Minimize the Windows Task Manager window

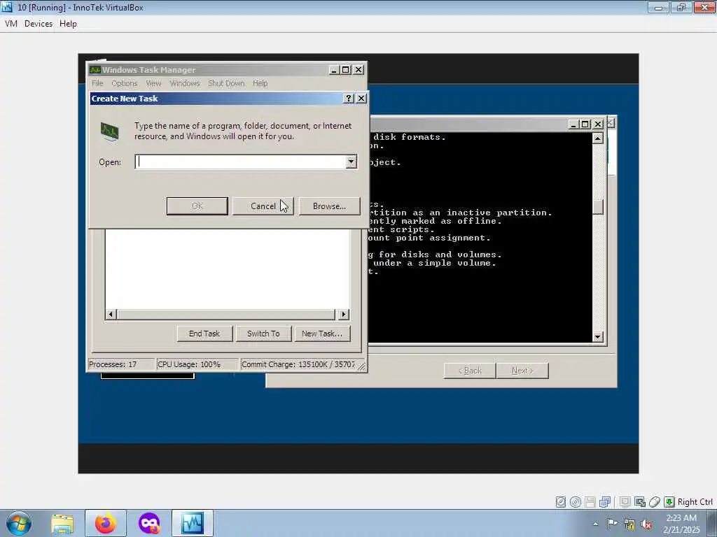[x=334, y=70]
